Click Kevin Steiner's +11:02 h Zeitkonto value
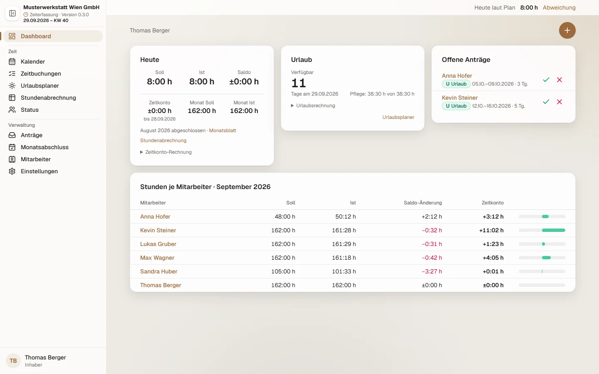 [491, 230]
